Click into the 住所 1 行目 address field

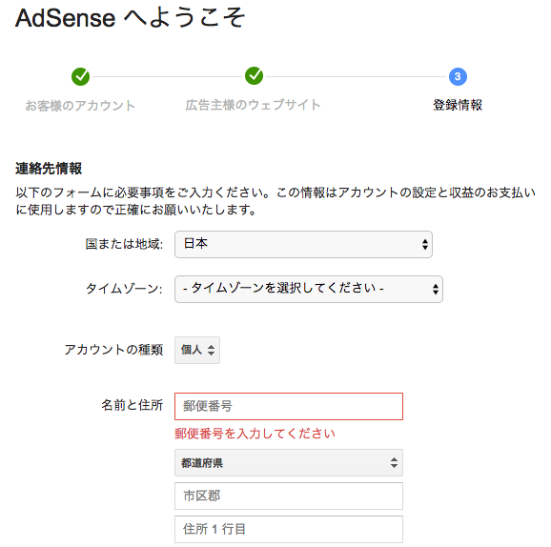tap(289, 530)
